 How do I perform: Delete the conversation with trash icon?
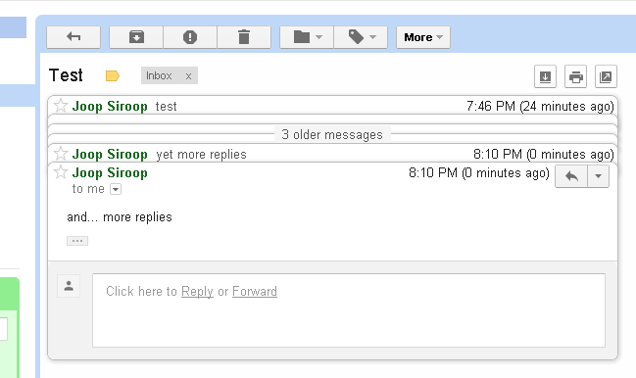click(244, 37)
